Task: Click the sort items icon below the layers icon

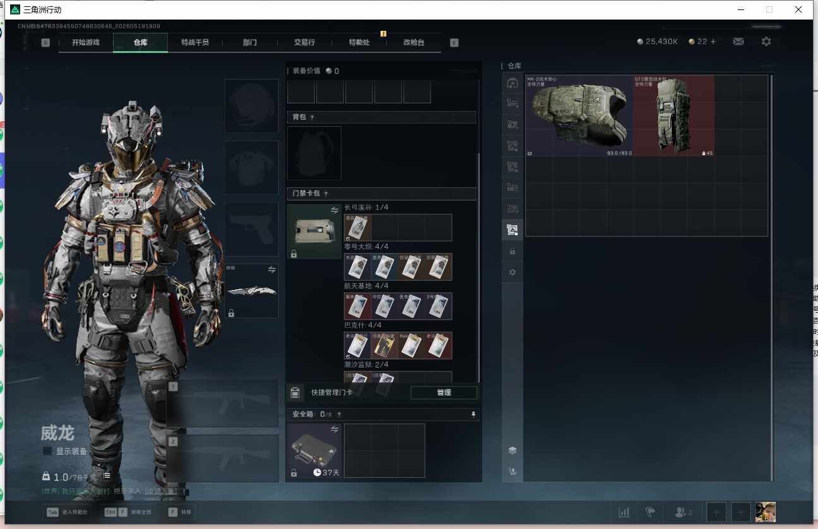Action: tap(513, 472)
